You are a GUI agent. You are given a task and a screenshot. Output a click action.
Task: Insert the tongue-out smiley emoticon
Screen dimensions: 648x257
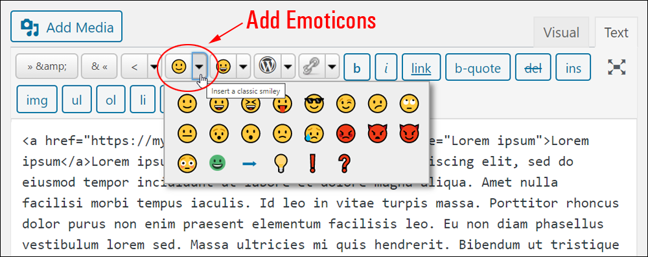coord(283,104)
